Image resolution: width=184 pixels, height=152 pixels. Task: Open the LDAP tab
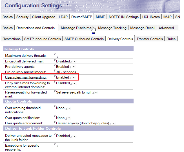(63, 17)
